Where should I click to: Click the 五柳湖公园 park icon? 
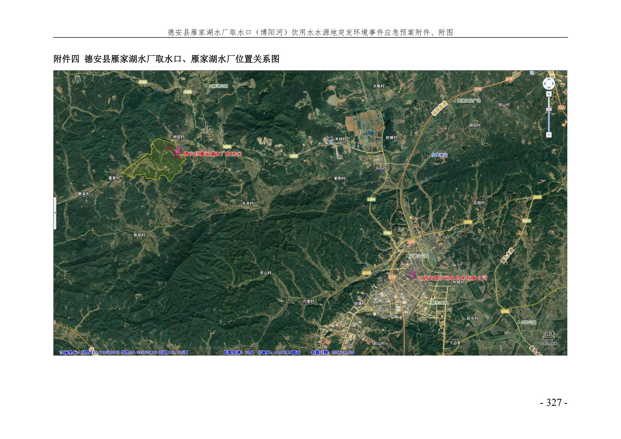(206, 86)
